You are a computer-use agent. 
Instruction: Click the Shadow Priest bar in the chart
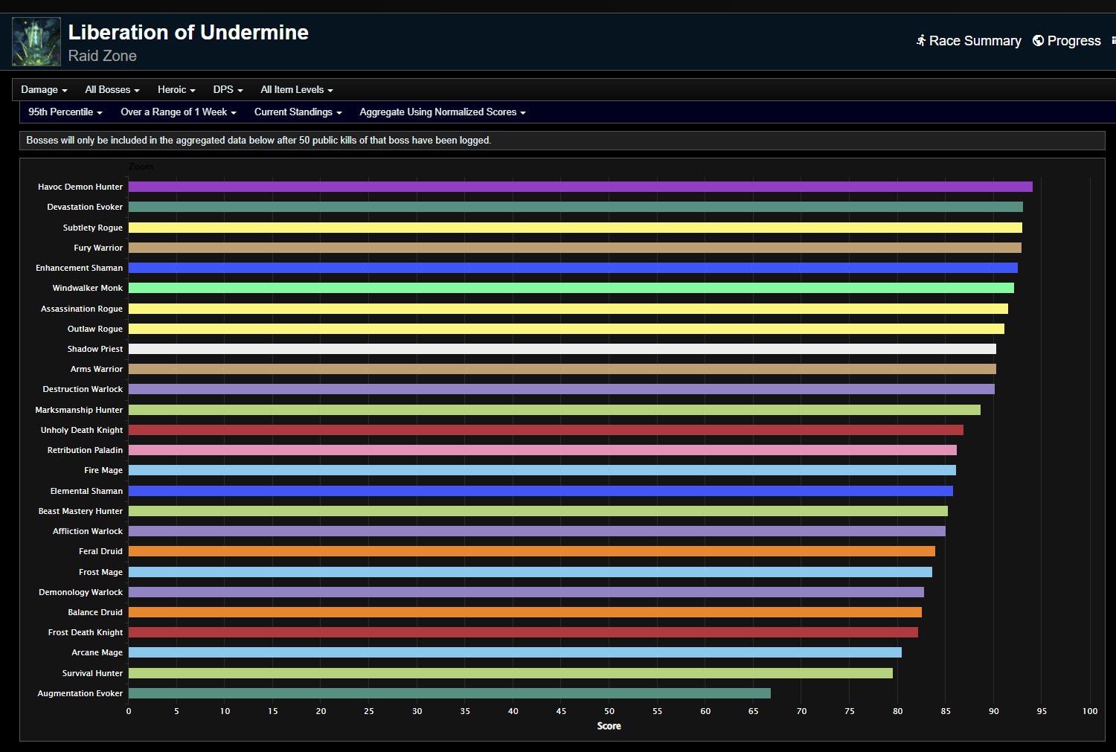(x=558, y=348)
